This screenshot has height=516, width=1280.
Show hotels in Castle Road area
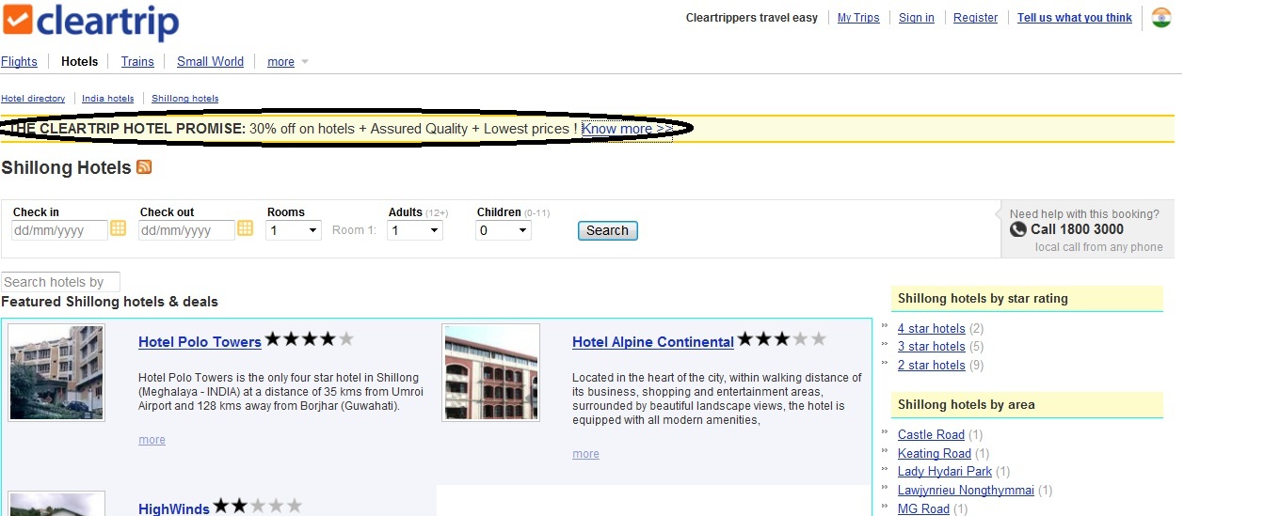click(931, 435)
